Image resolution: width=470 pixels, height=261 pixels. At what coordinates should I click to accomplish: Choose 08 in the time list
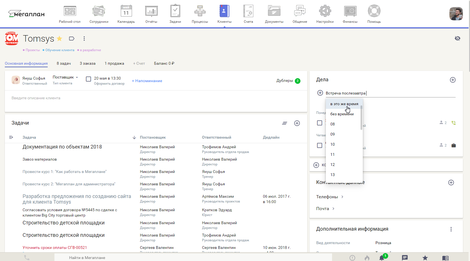point(344,124)
